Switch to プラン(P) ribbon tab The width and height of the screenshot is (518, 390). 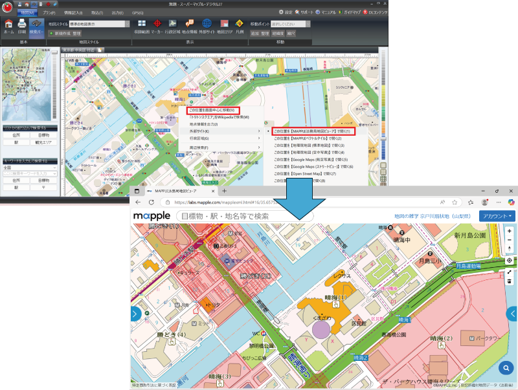[49, 12]
